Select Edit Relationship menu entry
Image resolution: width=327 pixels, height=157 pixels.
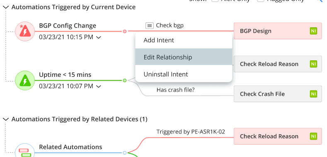pos(184,57)
